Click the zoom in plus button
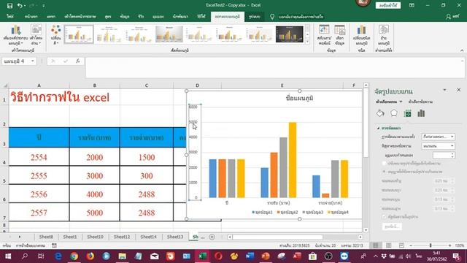This screenshot has height=263, width=467. click(x=449, y=245)
